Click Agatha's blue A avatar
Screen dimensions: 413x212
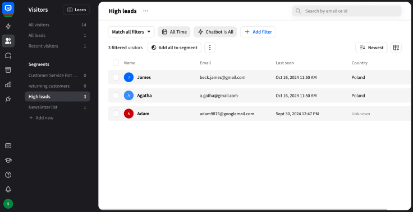click(129, 95)
